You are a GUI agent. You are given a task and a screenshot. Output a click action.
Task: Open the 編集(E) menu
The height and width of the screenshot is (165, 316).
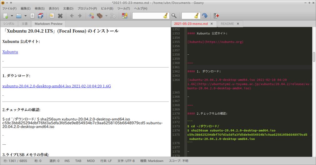click(26, 8)
